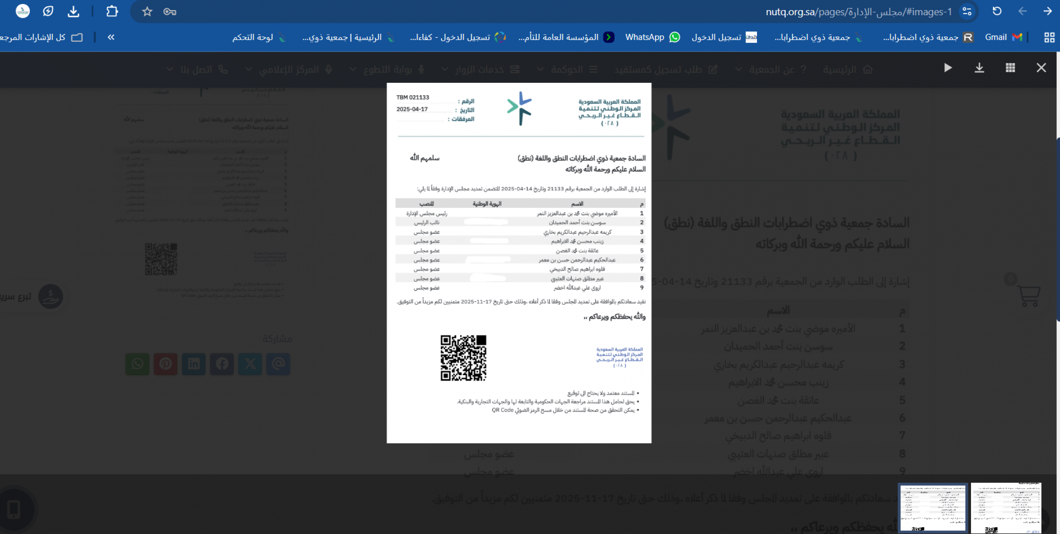Start the lightbox slideshow play button
Screen dimensions: 1060x534
[x=948, y=68]
